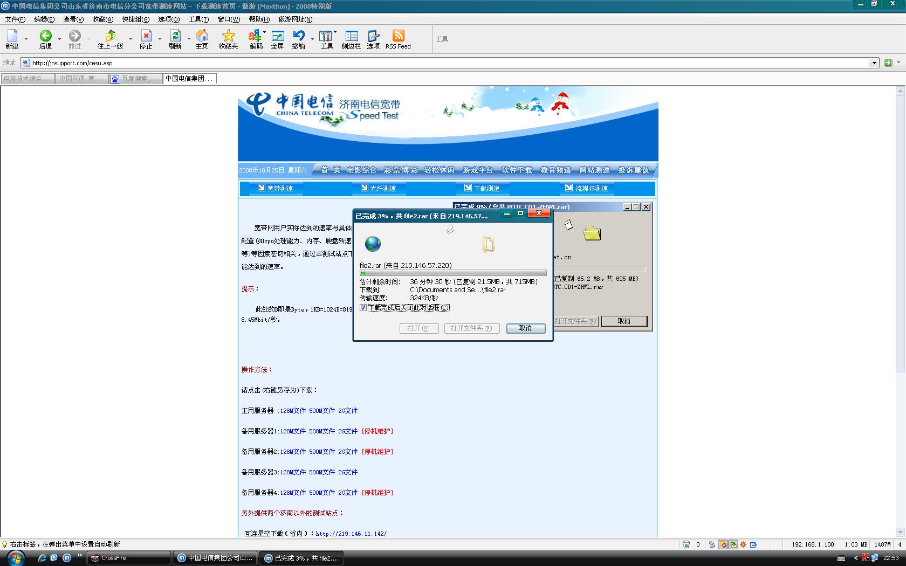Click the page vertical scrollbar down arrow
Image resolution: width=906 pixels, height=566 pixels.
coord(900,532)
